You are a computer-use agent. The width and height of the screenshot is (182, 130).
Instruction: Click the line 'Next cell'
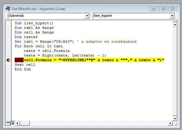pos(25,65)
